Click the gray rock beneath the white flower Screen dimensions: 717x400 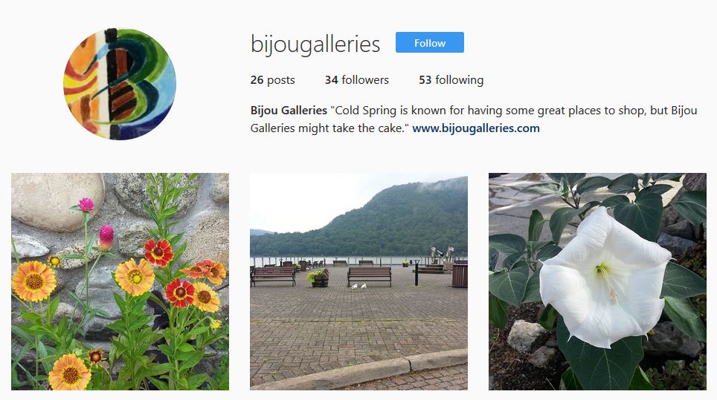pyautogui.click(x=525, y=335)
